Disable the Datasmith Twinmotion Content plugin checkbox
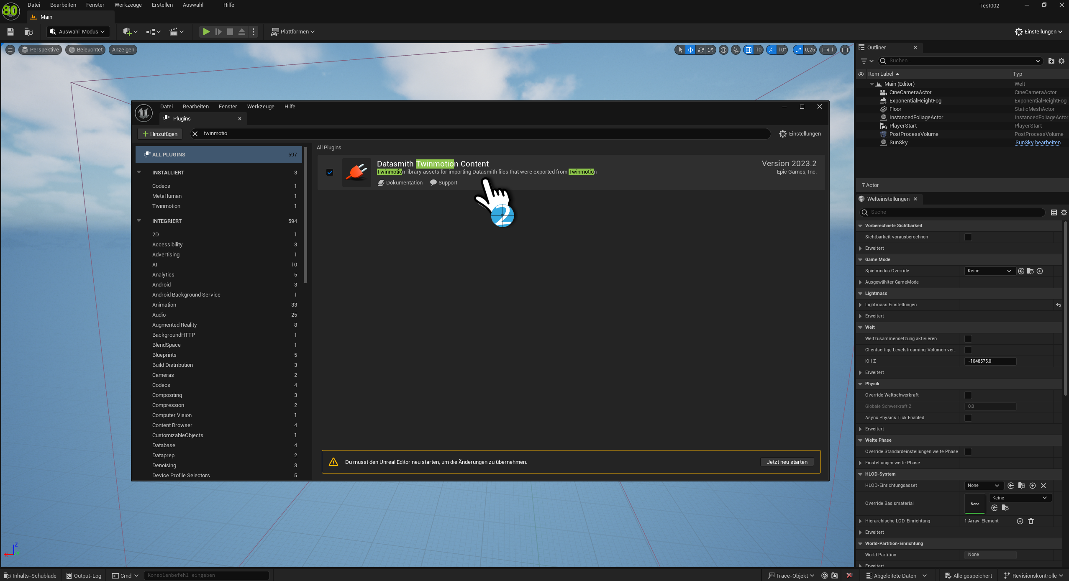Screen dimensions: 1069x581 point(330,172)
